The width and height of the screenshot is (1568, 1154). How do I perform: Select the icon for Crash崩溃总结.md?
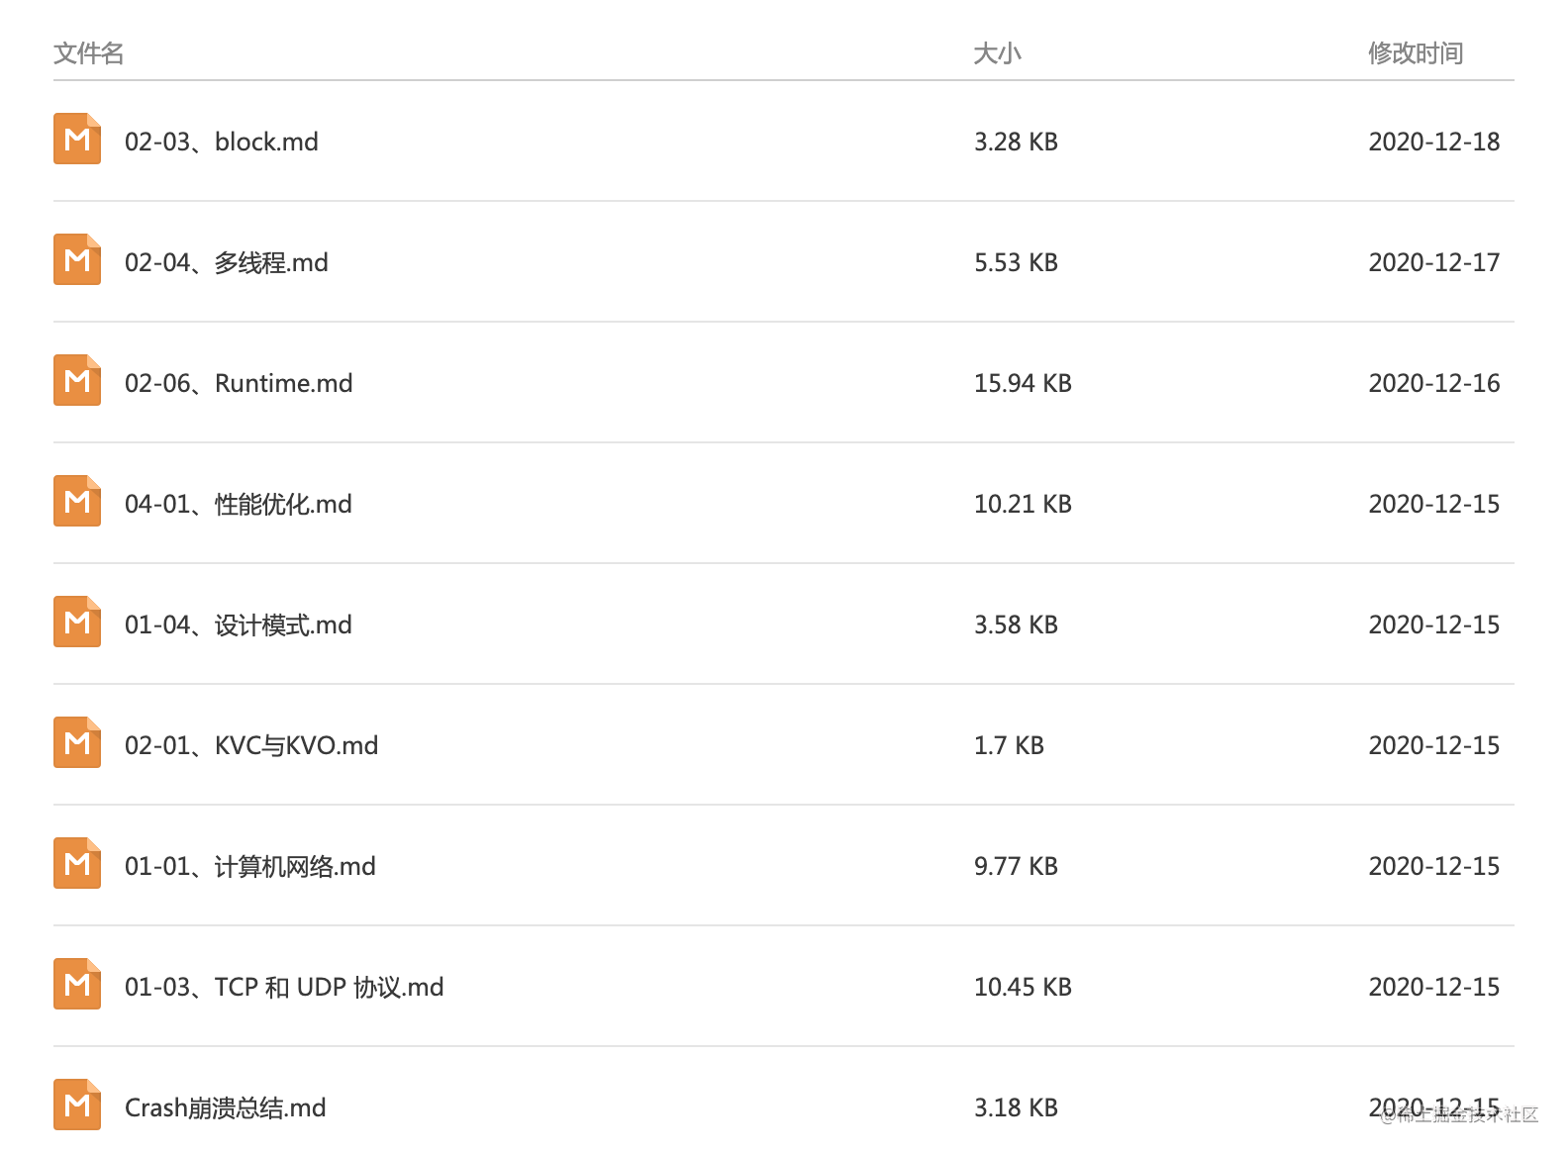pos(77,1106)
